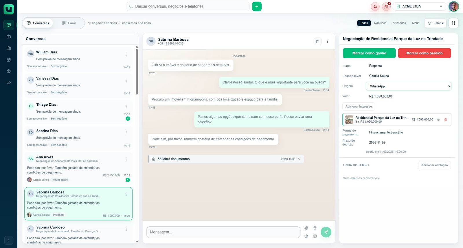Click the microphone icon to record audio
The height and width of the screenshot is (248, 463).
click(x=315, y=228)
